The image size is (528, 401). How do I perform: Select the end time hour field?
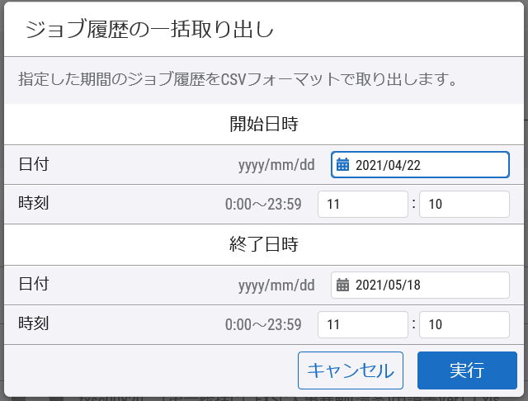363,324
